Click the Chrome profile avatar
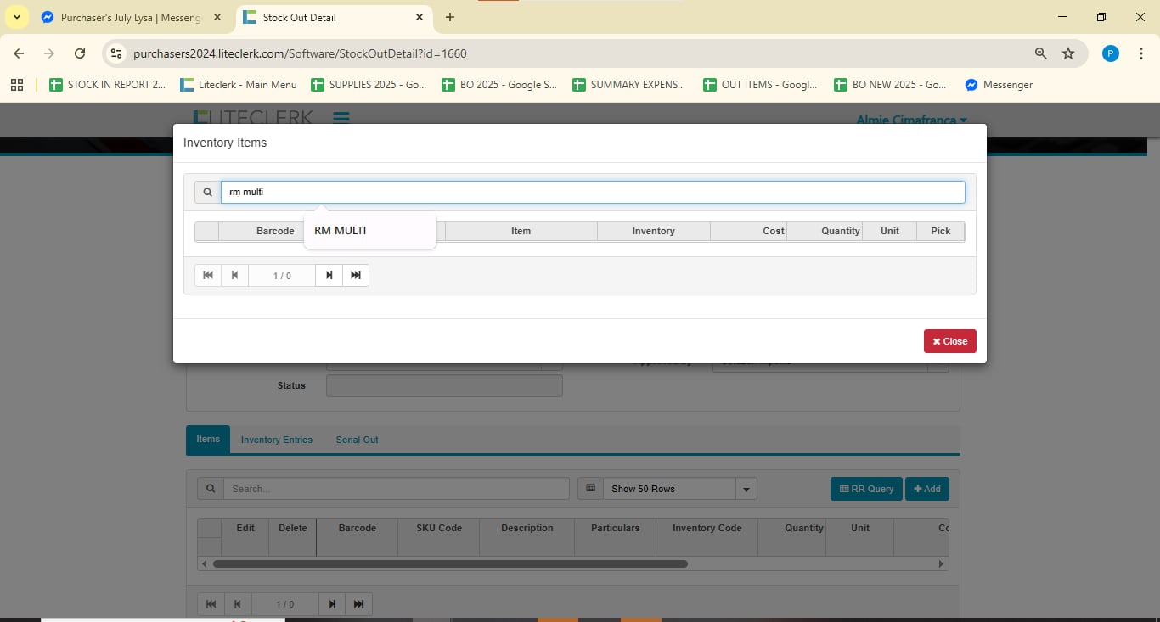This screenshot has height=622, width=1160. (1110, 53)
